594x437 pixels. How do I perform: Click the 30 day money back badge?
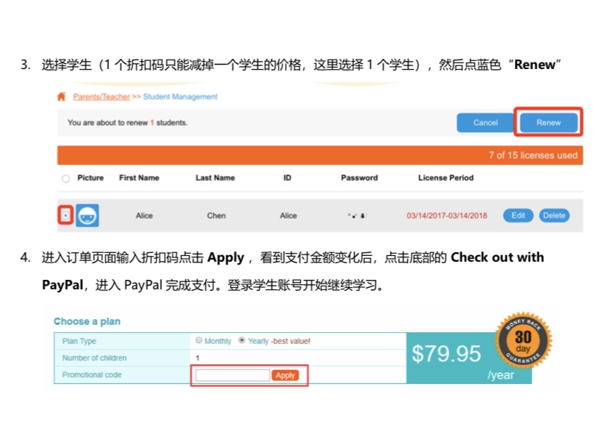click(x=523, y=340)
